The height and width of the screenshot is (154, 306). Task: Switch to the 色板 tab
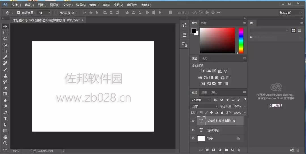pyautogui.click(x=204, y=23)
